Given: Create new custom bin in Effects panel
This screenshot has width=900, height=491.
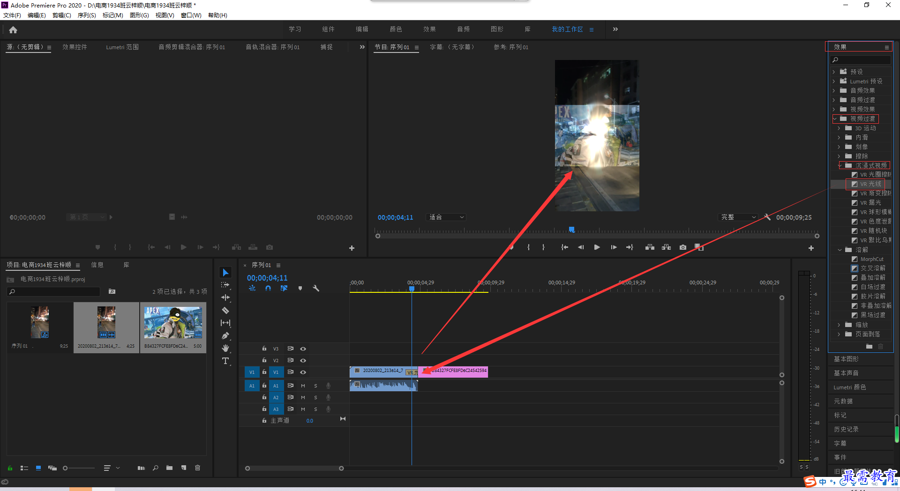Looking at the screenshot, I should coord(869,347).
